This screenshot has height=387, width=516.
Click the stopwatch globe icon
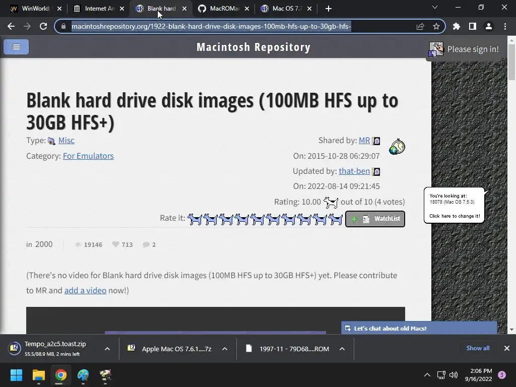tap(397, 147)
